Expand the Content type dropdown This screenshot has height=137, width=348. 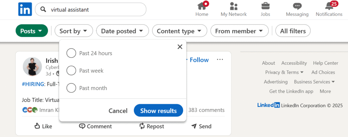tap(179, 31)
